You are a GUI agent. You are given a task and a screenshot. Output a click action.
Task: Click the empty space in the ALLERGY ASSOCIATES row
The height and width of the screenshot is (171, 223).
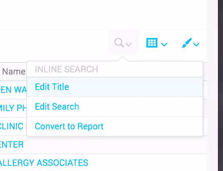146,163
